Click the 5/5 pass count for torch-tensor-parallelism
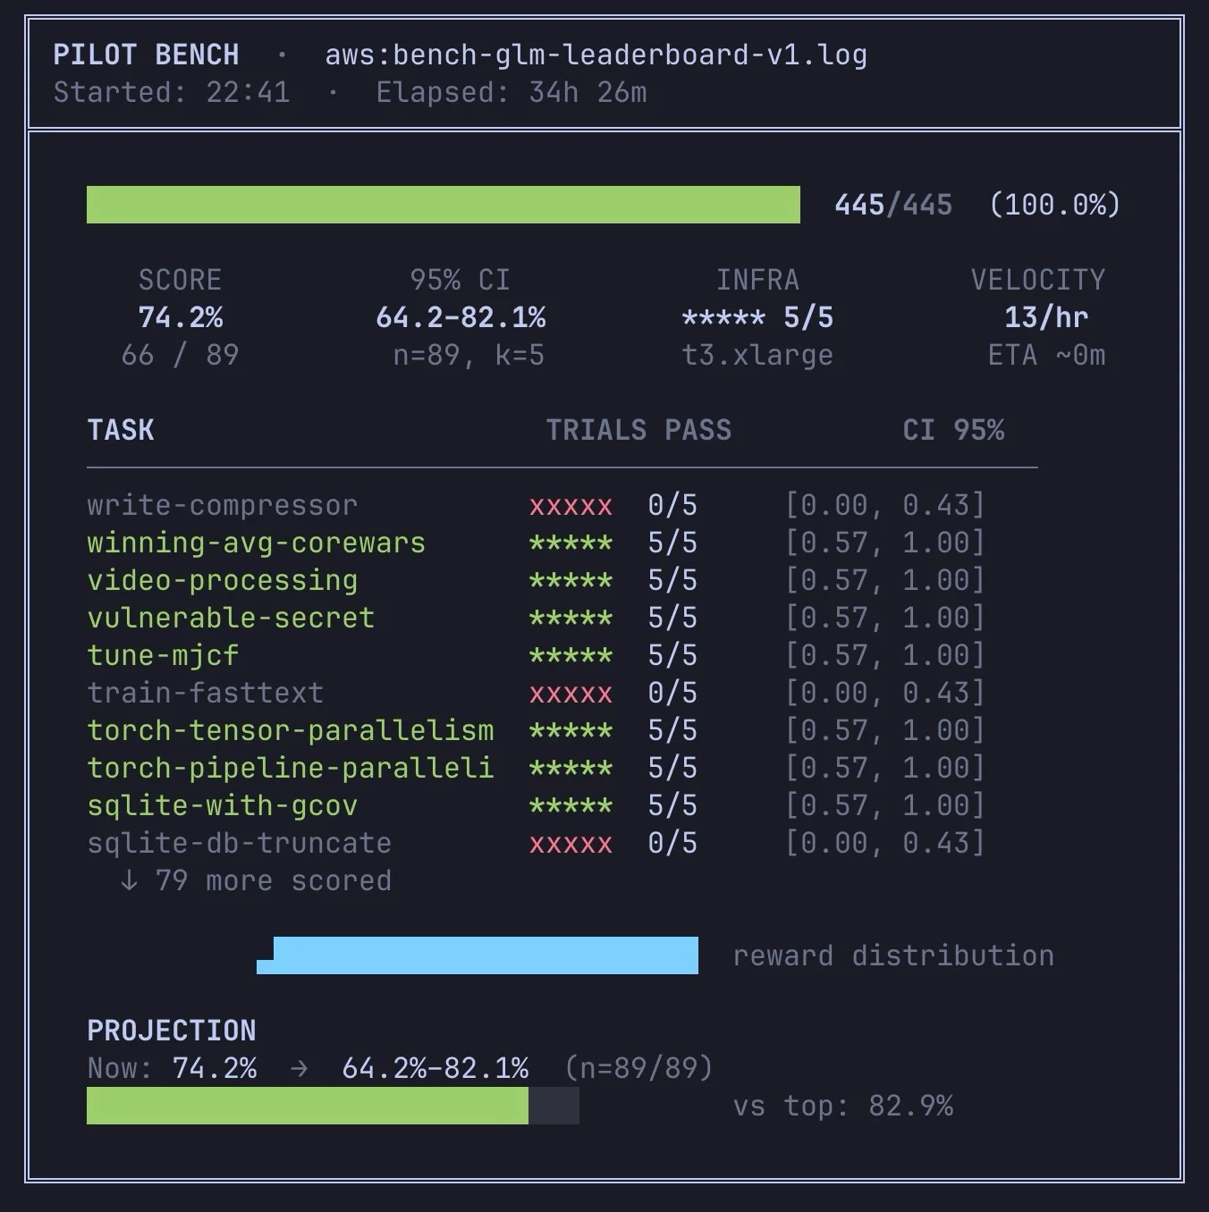Screen dimensions: 1209x1212 [x=672, y=730]
